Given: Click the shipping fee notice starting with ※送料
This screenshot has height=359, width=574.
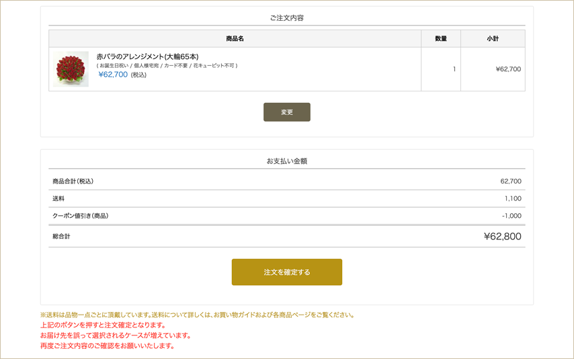Looking at the screenshot, I should click(x=197, y=315).
